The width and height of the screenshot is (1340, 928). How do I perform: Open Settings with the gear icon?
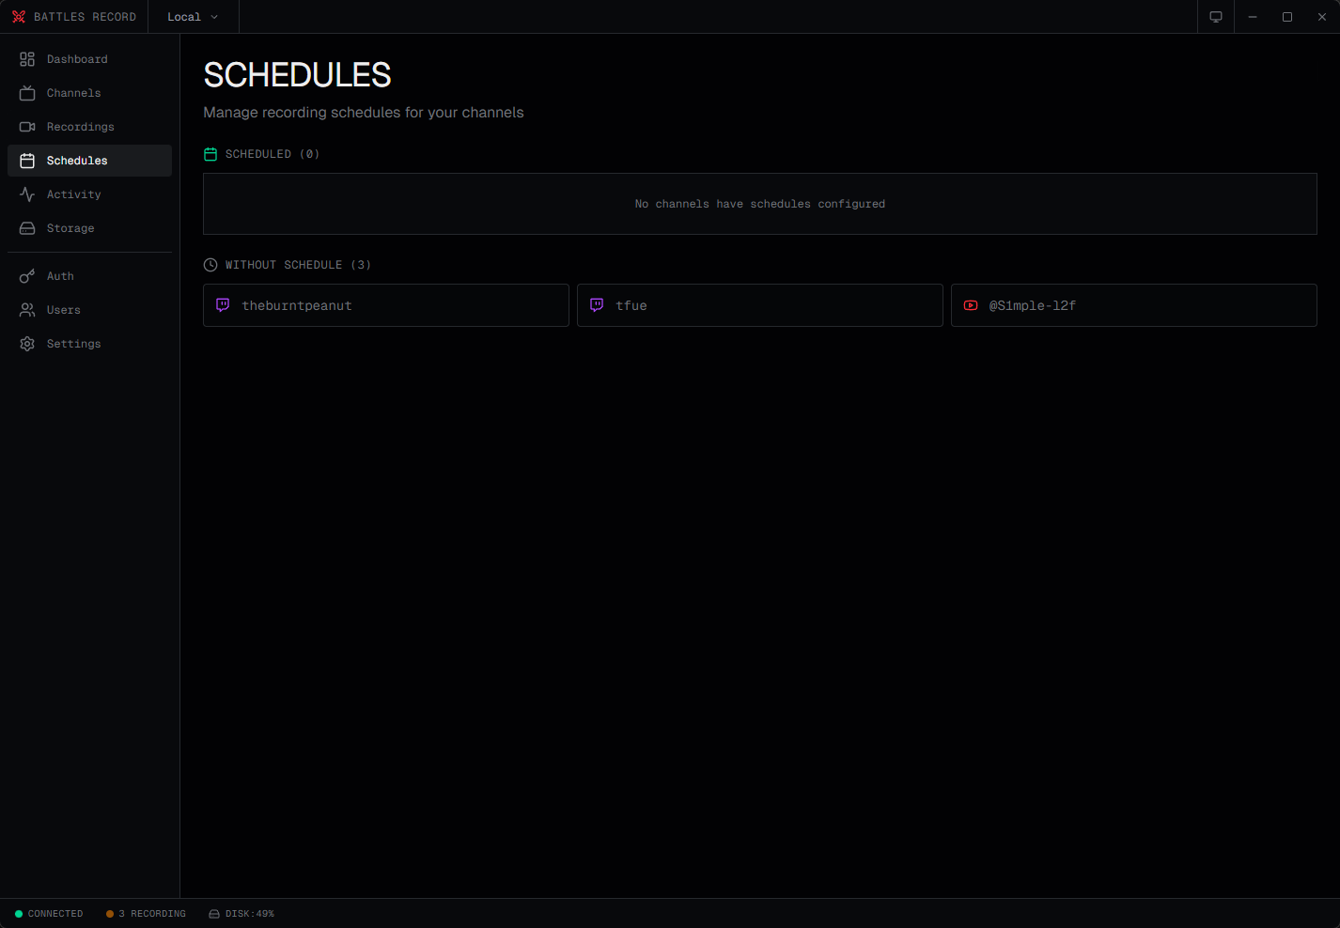[x=27, y=343]
